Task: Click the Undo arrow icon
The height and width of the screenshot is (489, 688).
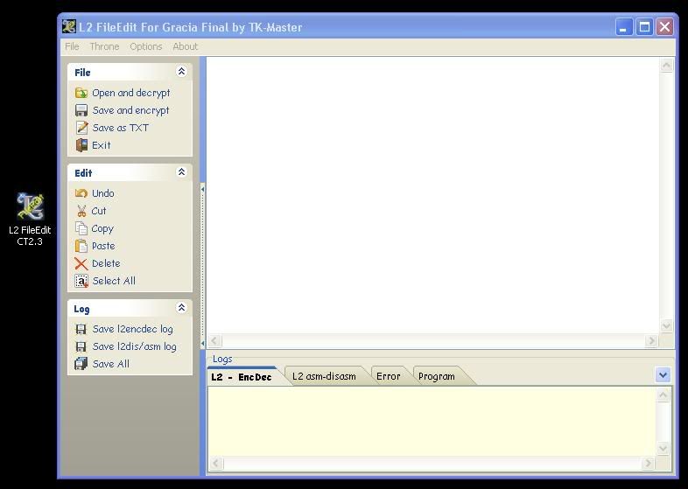Action: tap(81, 193)
